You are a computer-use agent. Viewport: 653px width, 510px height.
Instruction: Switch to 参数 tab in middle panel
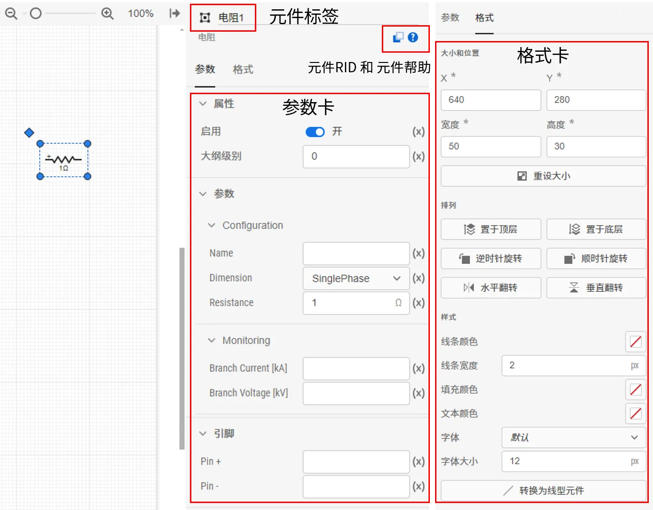pyautogui.click(x=205, y=69)
